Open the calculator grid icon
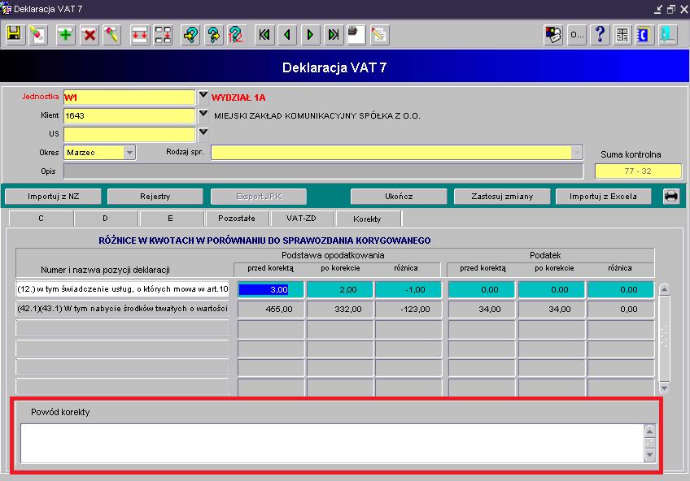 (x=622, y=35)
